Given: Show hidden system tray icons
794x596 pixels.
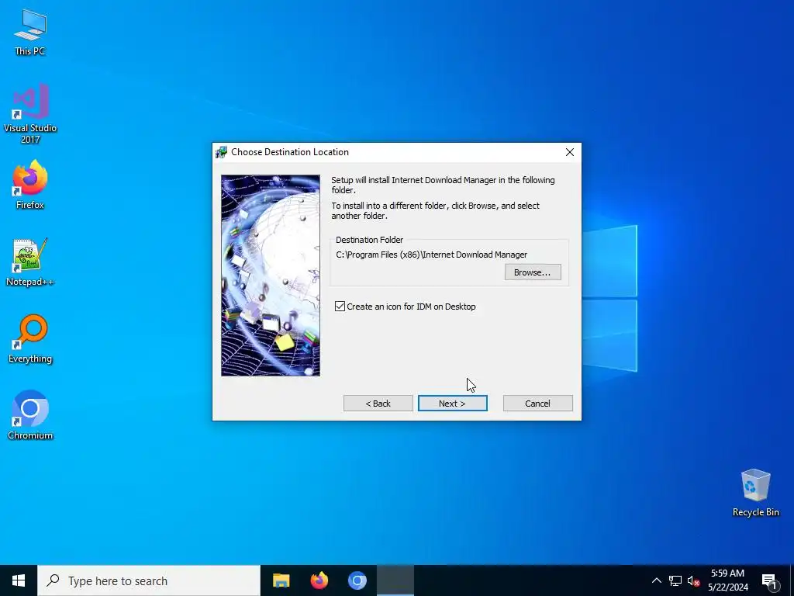Looking at the screenshot, I should [x=656, y=580].
